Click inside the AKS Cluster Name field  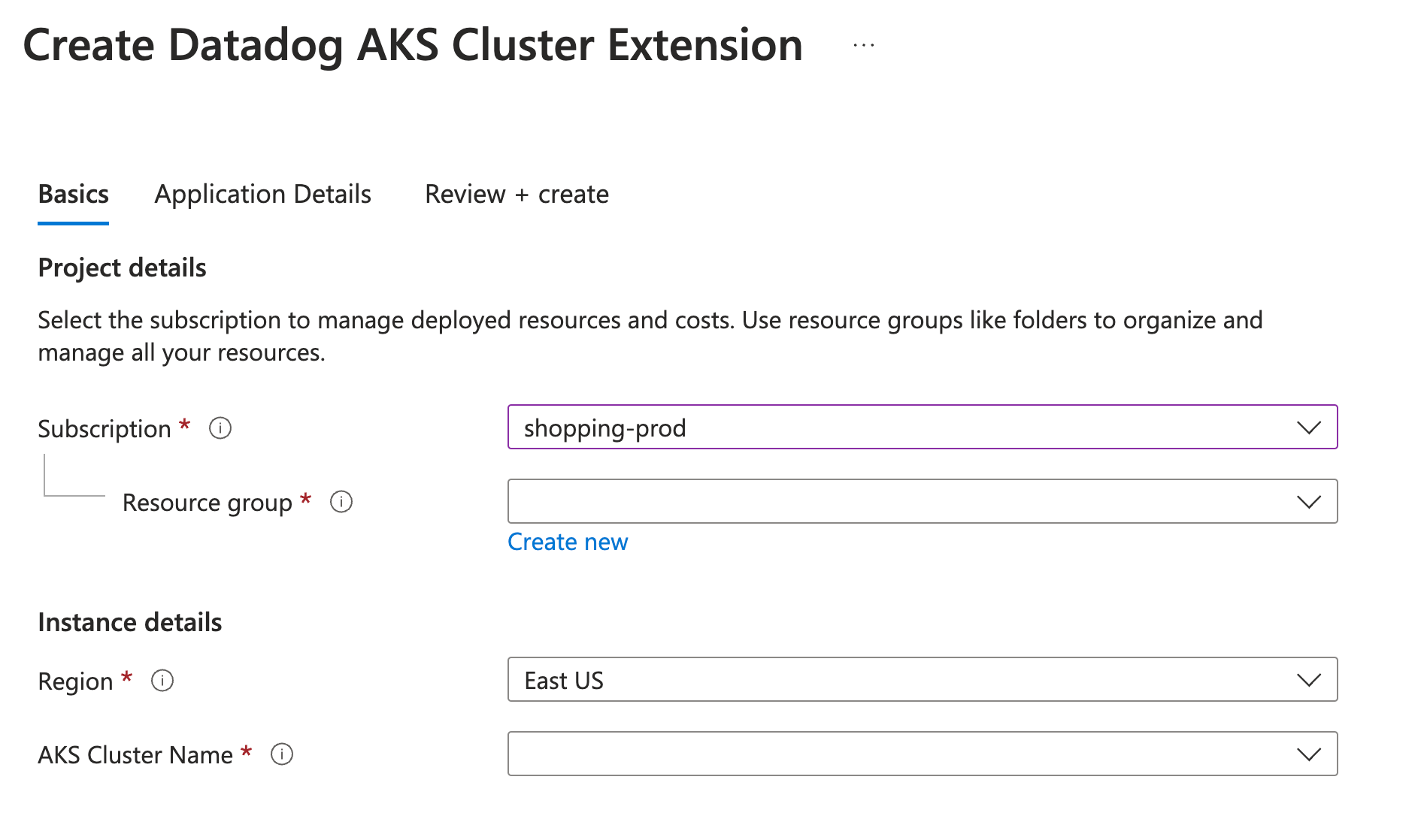827,754
